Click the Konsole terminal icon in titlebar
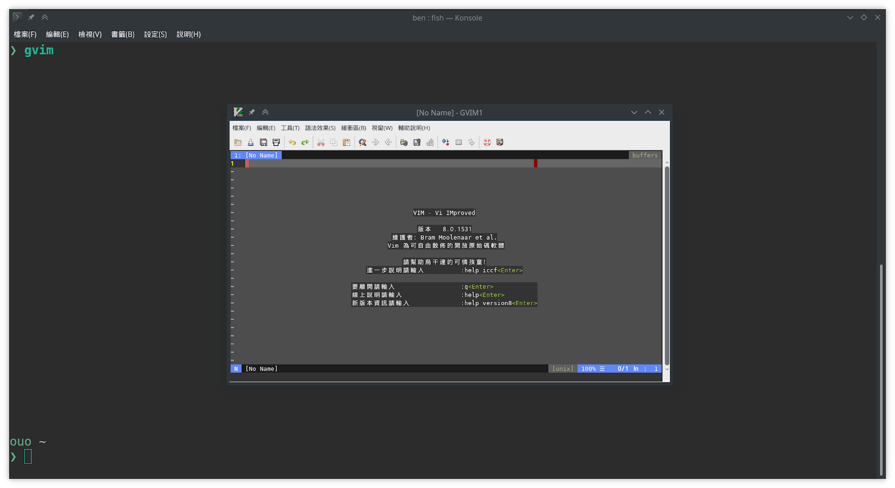895x488 pixels. pyautogui.click(x=17, y=17)
